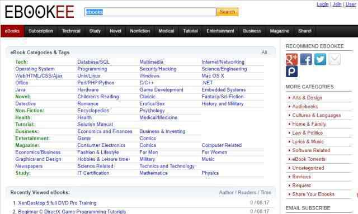Sort recently viewed by Readers
Image resolution: width=358 pixels, height=214 pixels.
point(247,193)
